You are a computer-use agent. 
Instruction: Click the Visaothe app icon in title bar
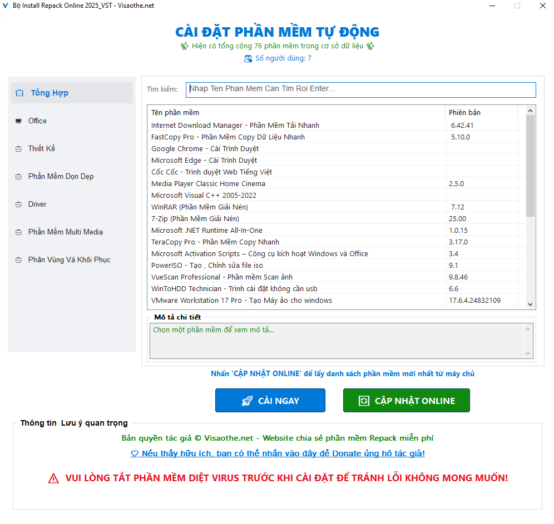coord(6,6)
